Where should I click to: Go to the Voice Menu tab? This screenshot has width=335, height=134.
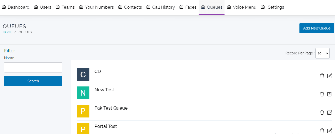click(242, 7)
